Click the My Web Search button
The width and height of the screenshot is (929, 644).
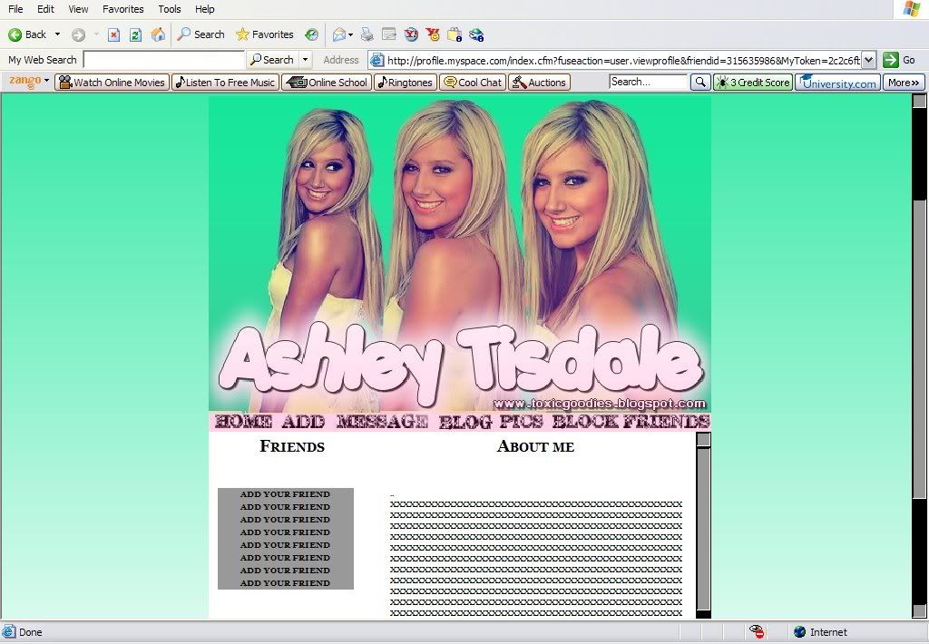(274, 60)
